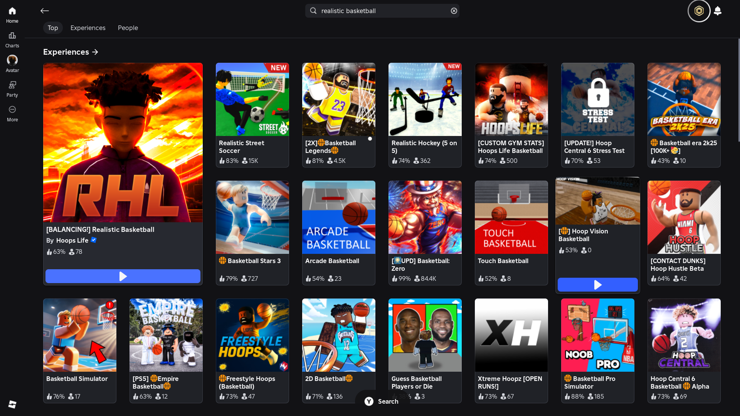
Task: Open the Basketball era 2k25 thumbnail
Action: (684, 99)
